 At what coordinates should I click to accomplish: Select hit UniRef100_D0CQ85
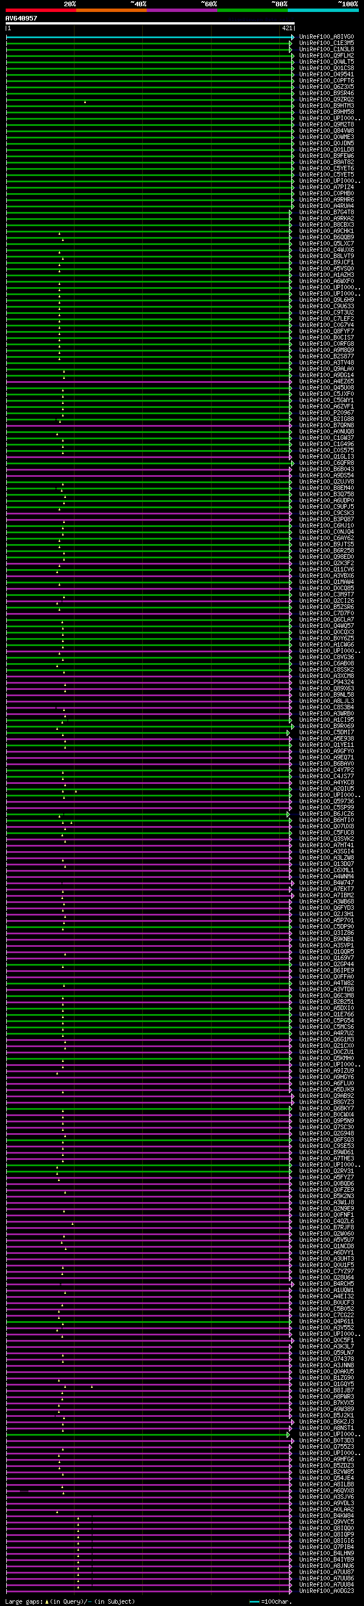pyautogui.click(x=326, y=588)
